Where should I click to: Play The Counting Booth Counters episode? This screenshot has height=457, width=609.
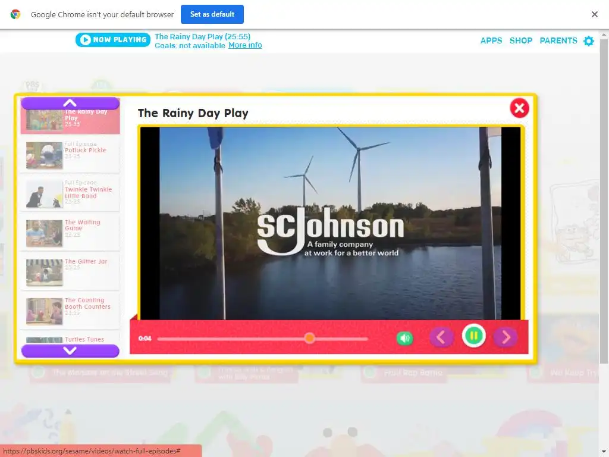pos(70,311)
